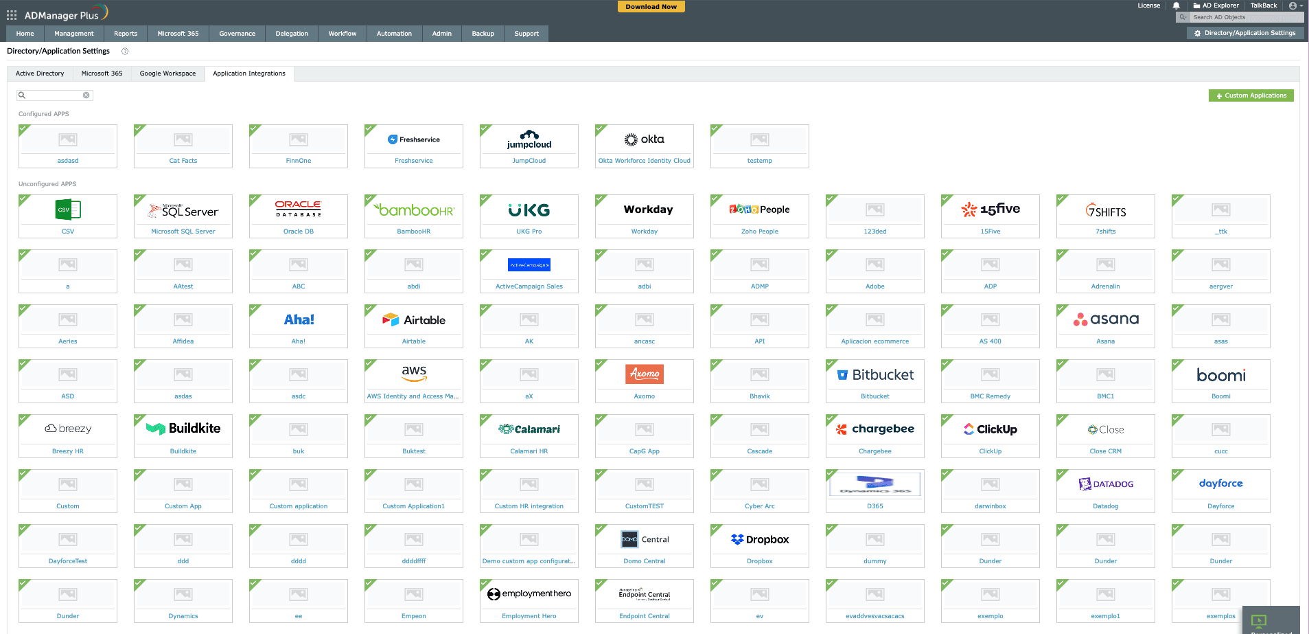Click the Download Now button
This screenshot has height=634, width=1309.
click(651, 6)
